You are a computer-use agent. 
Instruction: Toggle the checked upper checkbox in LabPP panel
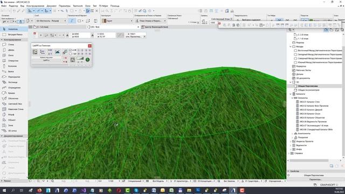[71, 50]
